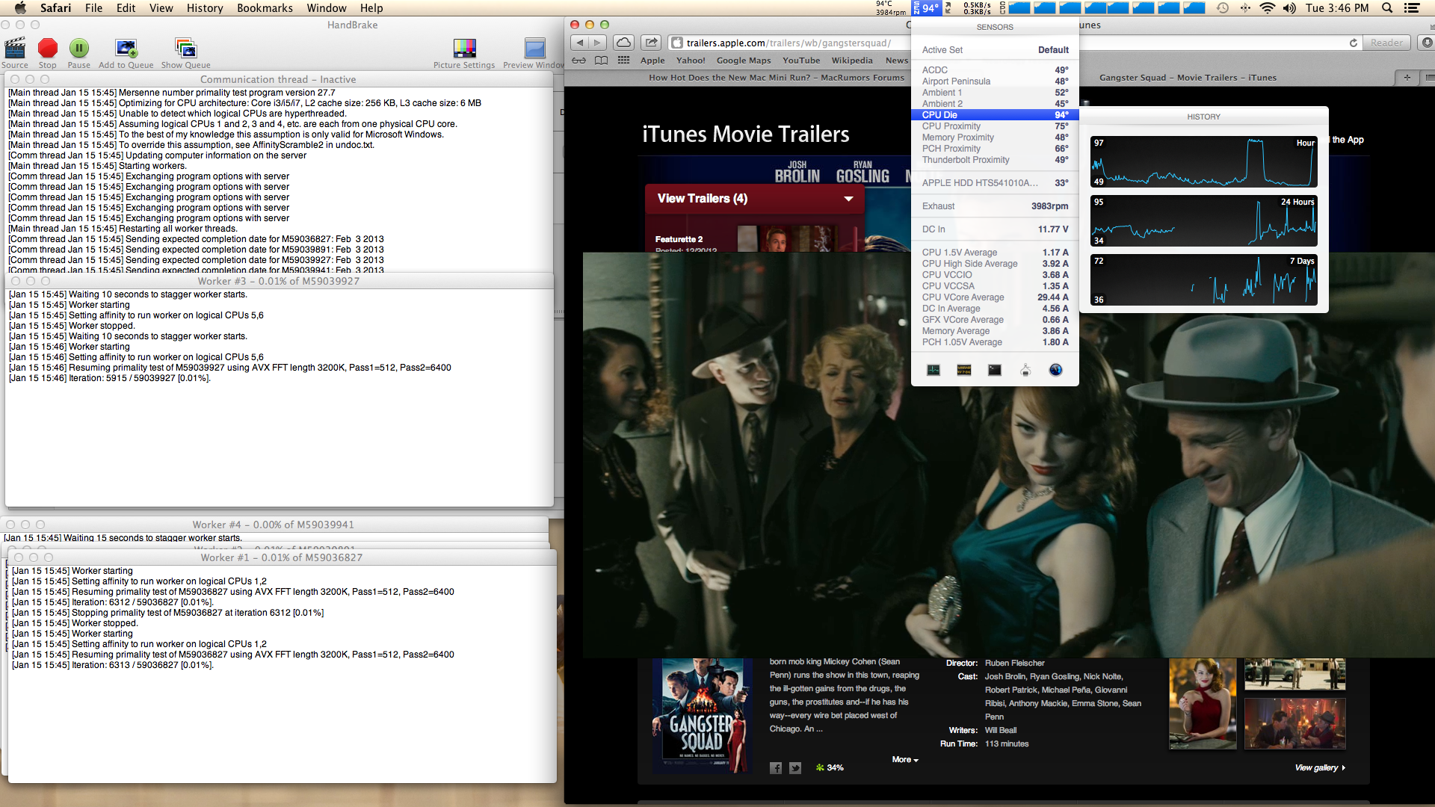Open HandBrake Picture Settings

pos(464,49)
